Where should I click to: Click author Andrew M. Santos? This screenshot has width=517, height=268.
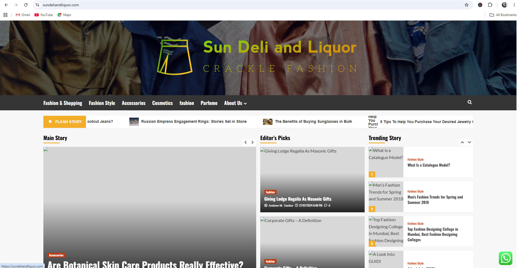[281, 206]
